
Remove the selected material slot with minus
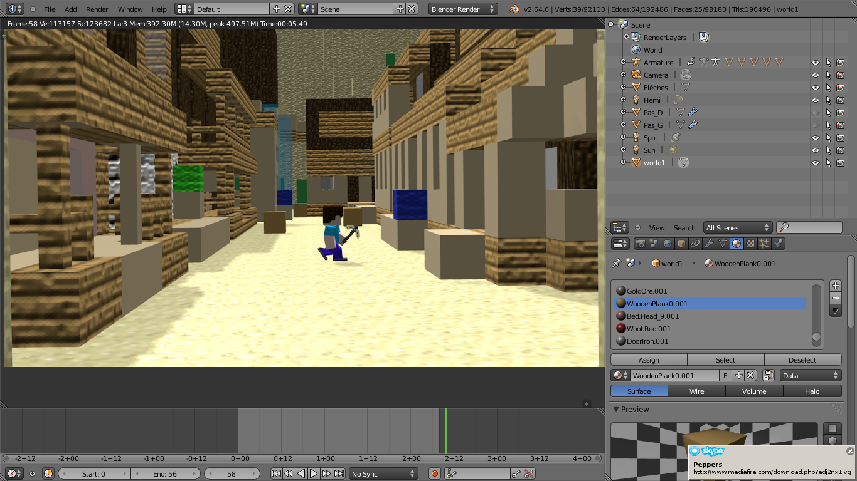(836, 298)
